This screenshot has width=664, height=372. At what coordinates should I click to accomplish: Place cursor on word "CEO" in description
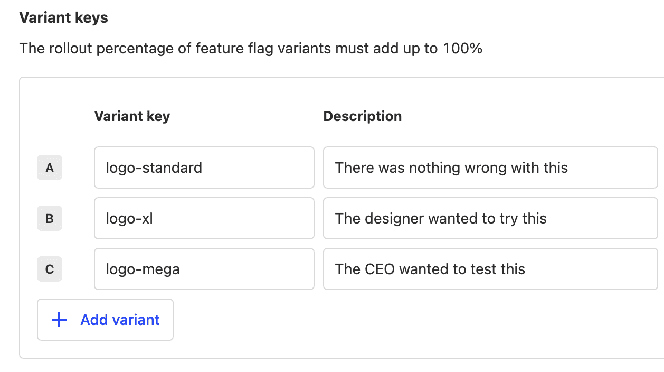tap(380, 269)
